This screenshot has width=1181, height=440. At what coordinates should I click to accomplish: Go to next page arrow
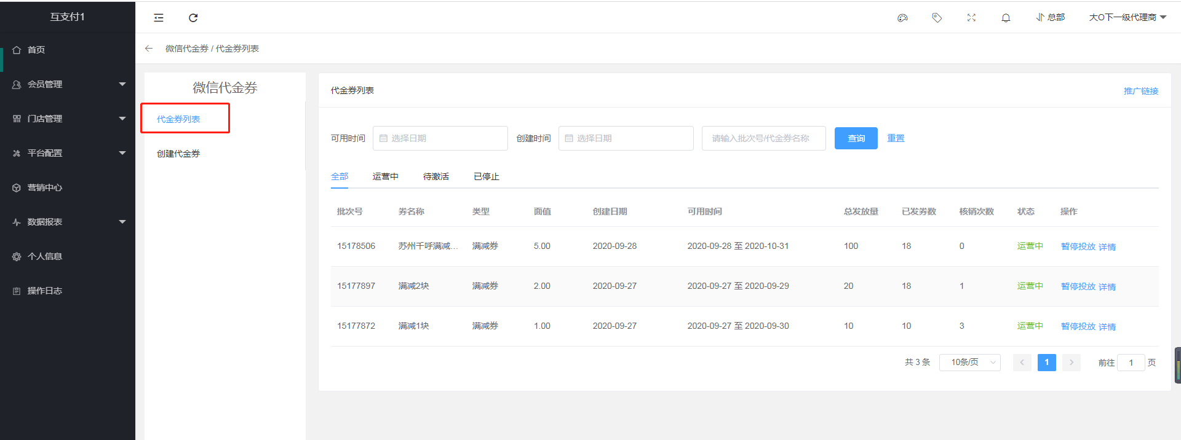coord(1072,363)
